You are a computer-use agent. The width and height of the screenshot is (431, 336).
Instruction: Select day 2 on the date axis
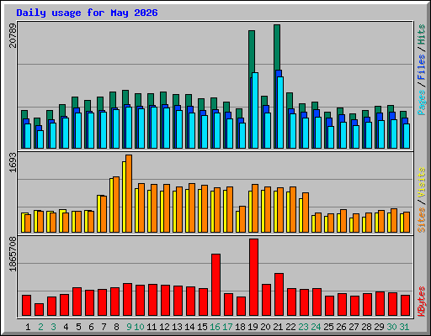pos(40,327)
